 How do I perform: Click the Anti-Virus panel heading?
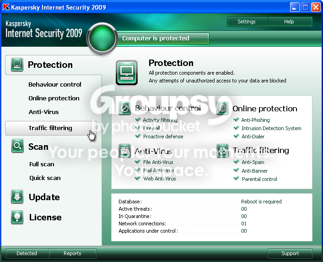153,151
